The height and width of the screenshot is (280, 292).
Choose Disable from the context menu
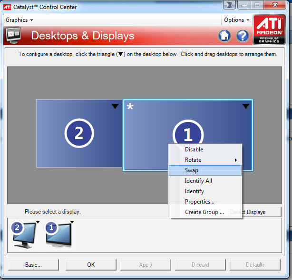click(205, 149)
